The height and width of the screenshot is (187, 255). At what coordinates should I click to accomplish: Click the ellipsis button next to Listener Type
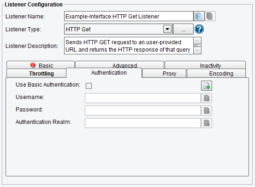[x=183, y=29]
